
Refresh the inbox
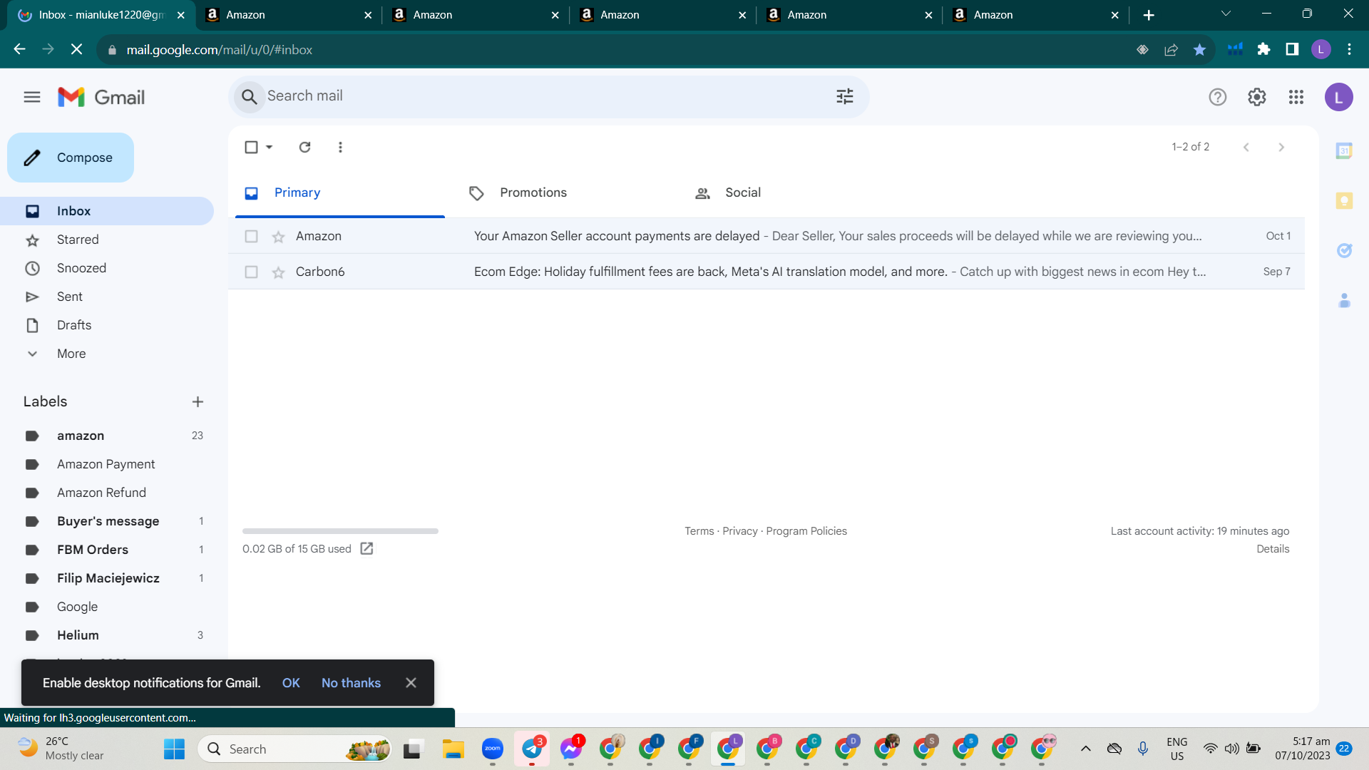[x=305, y=147]
